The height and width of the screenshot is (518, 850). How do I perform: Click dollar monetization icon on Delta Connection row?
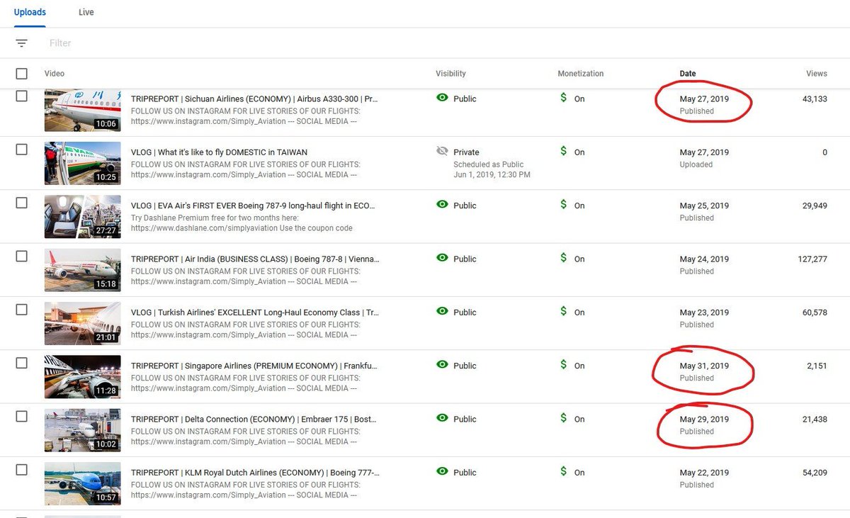[x=564, y=418]
